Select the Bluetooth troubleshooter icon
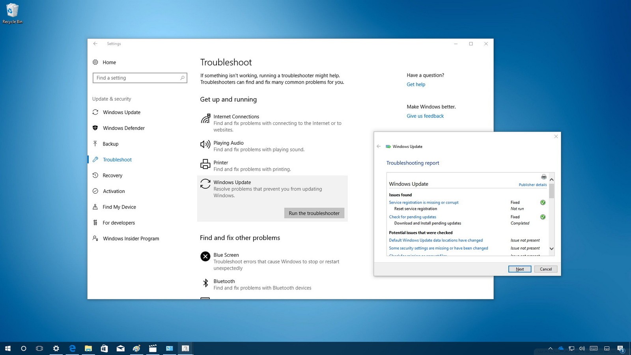631x355 pixels. [x=205, y=283]
